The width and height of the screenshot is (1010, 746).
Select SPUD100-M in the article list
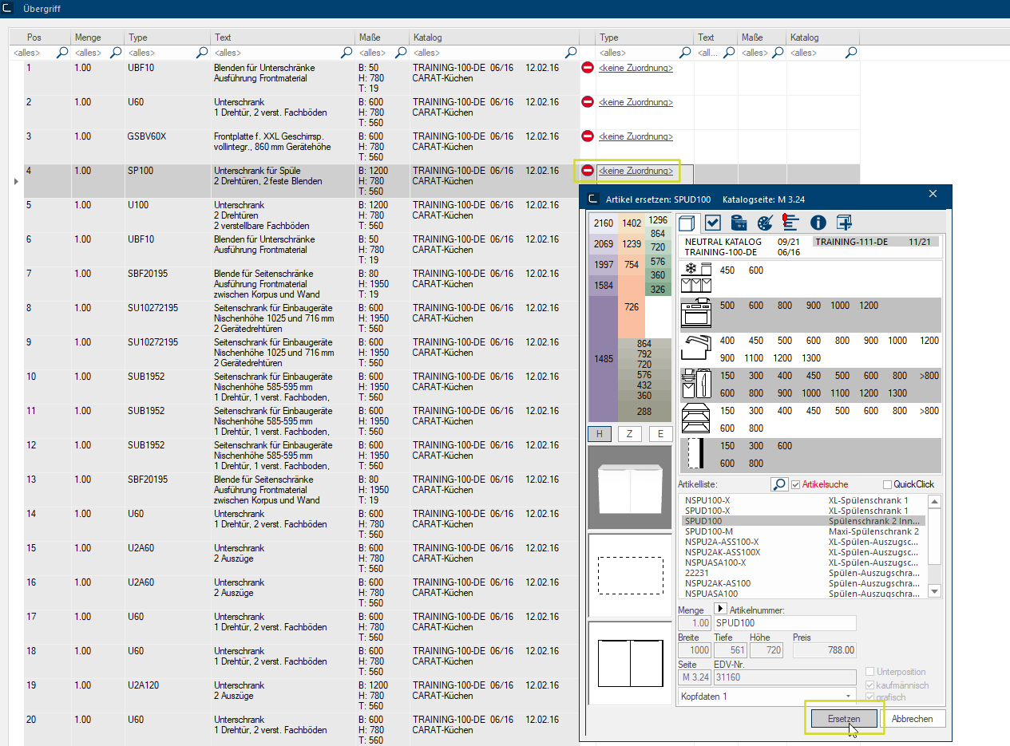pyautogui.click(x=709, y=531)
